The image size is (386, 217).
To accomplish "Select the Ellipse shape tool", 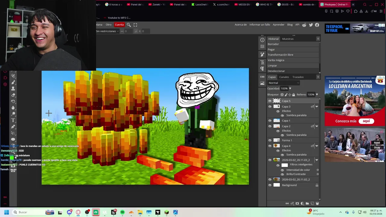I will coord(13,139).
